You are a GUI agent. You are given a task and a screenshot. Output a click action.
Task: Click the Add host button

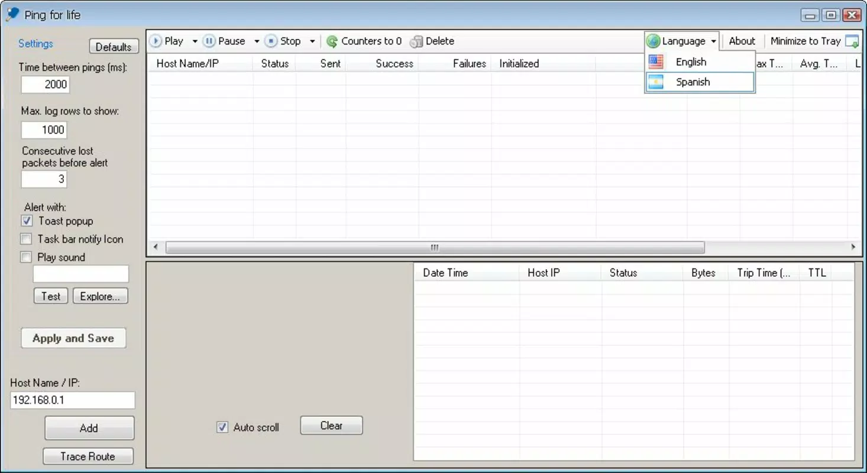[x=89, y=428]
